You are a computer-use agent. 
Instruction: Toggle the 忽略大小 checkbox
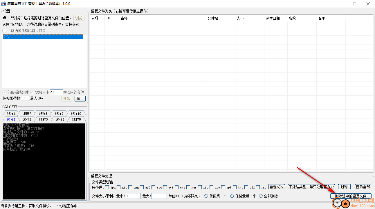pos(32,92)
